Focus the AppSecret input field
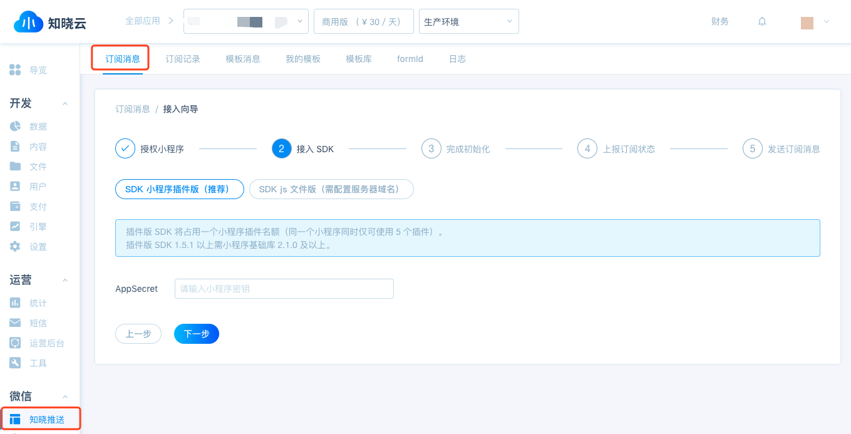This screenshot has width=851, height=434. 284,289
